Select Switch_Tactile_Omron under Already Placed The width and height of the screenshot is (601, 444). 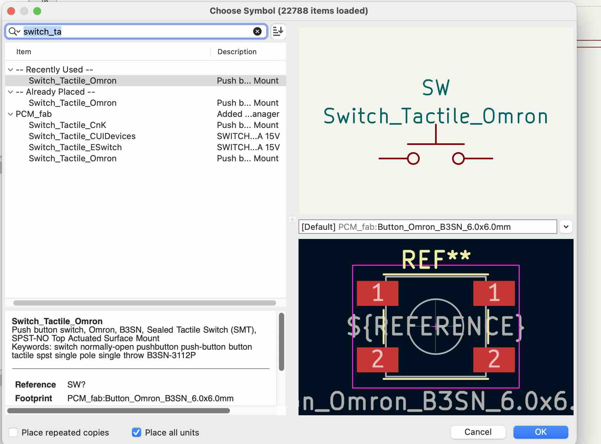coord(146,103)
